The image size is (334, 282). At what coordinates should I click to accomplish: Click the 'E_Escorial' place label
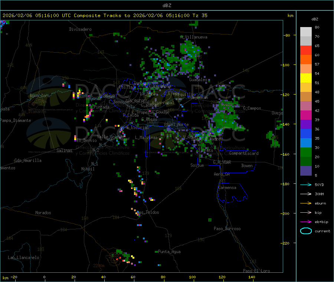point(138,127)
